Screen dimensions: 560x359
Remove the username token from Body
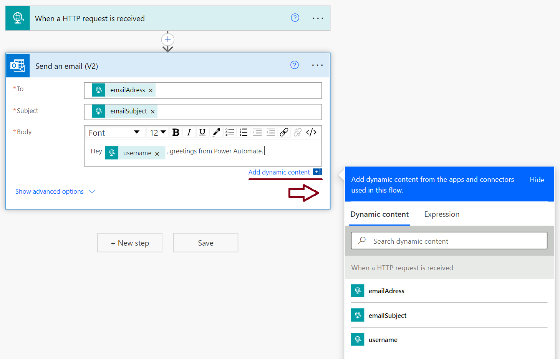[x=157, y=154]
